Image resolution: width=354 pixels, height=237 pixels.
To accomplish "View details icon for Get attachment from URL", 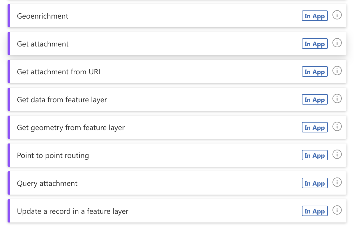I will coord(337,71).
